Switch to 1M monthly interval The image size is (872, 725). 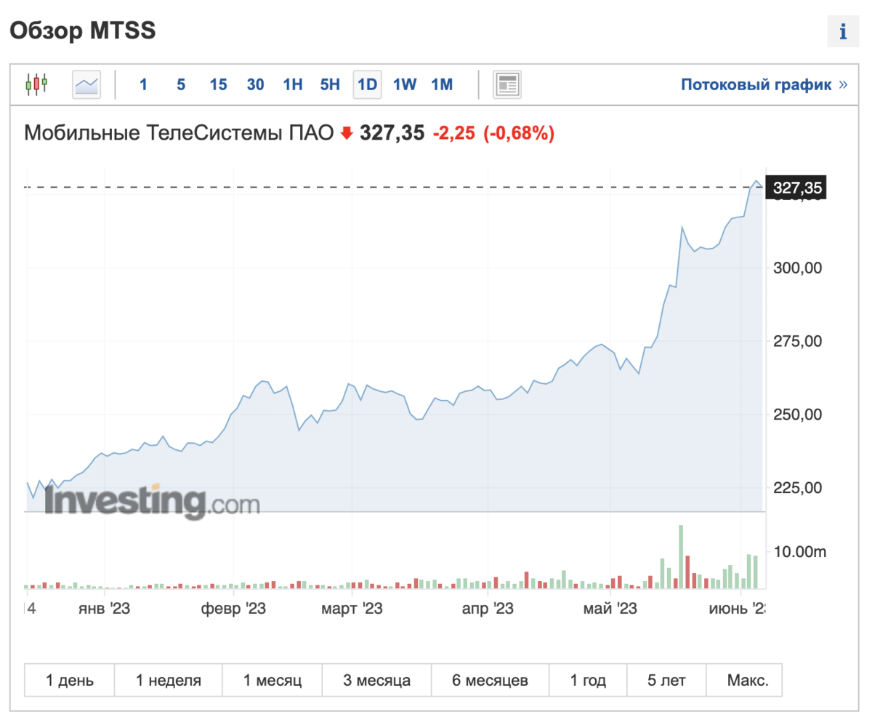442,84
